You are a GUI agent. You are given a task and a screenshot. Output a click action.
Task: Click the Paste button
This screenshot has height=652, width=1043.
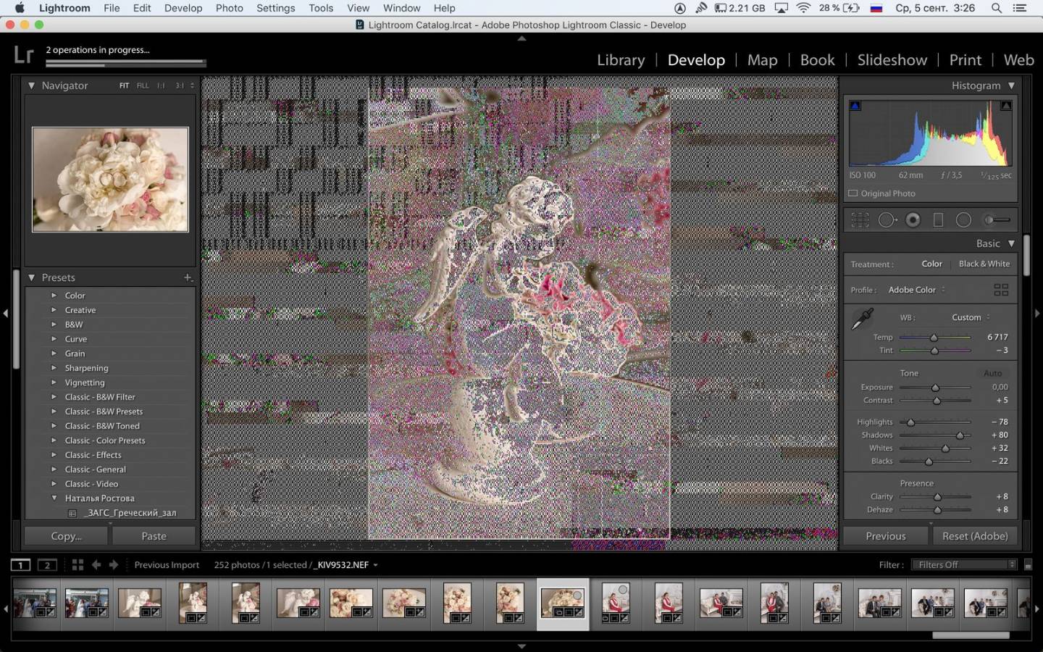point(154,536)
